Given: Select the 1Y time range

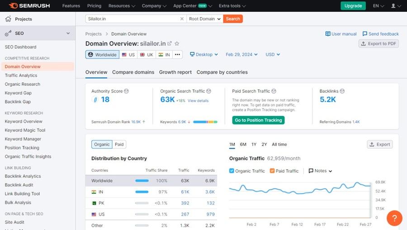Looking at the screenshot, I should click(254, 145).
